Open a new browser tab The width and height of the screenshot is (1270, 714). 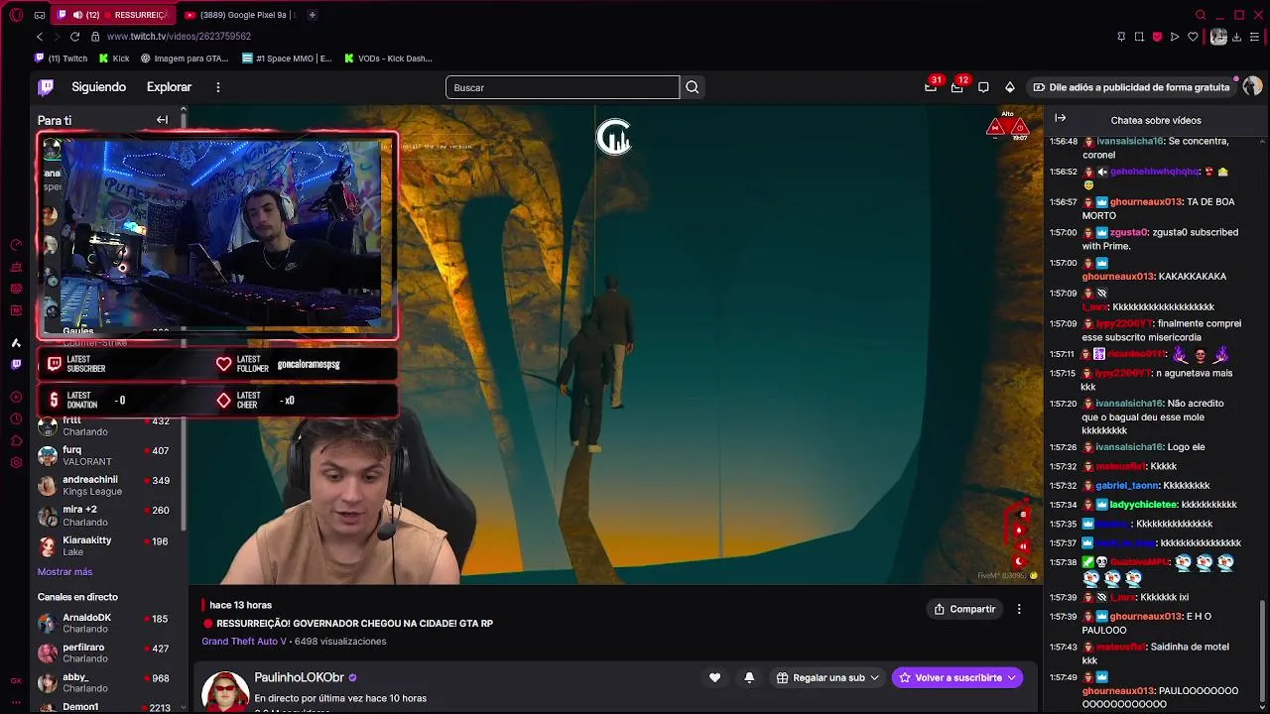click(x=312, y=15)
